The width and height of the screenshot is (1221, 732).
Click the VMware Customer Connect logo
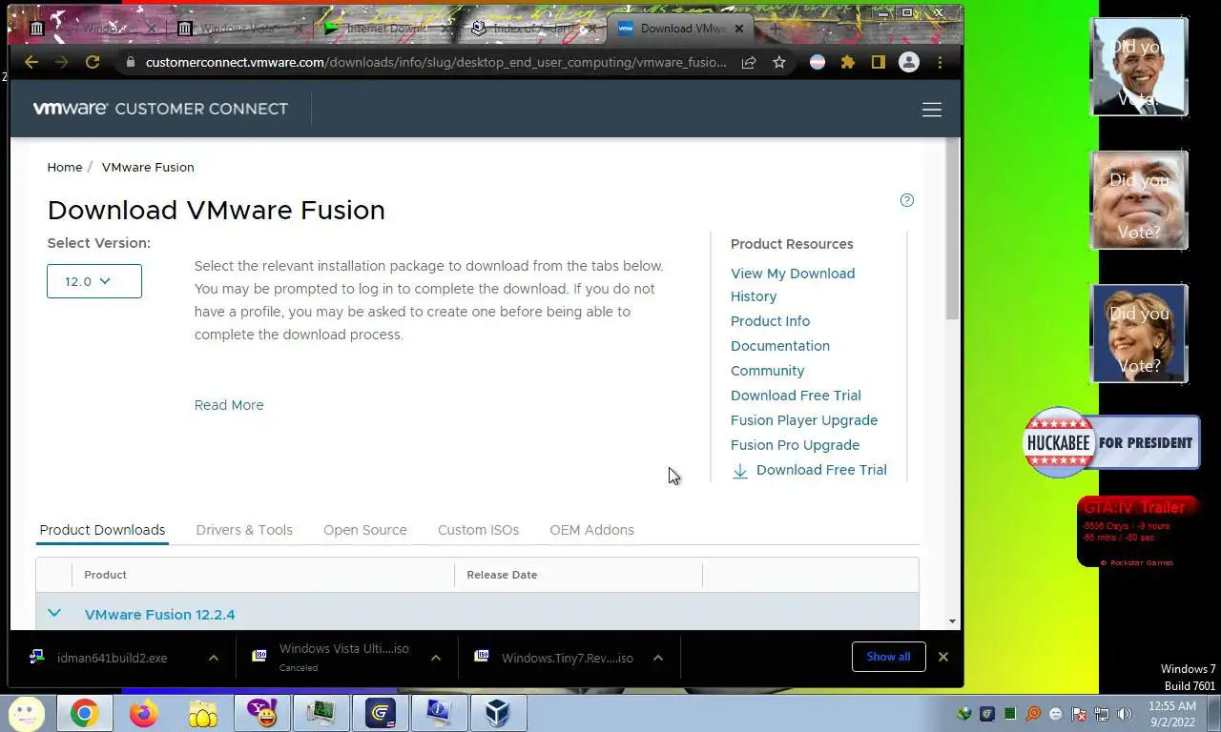click(x=160, y=109)
